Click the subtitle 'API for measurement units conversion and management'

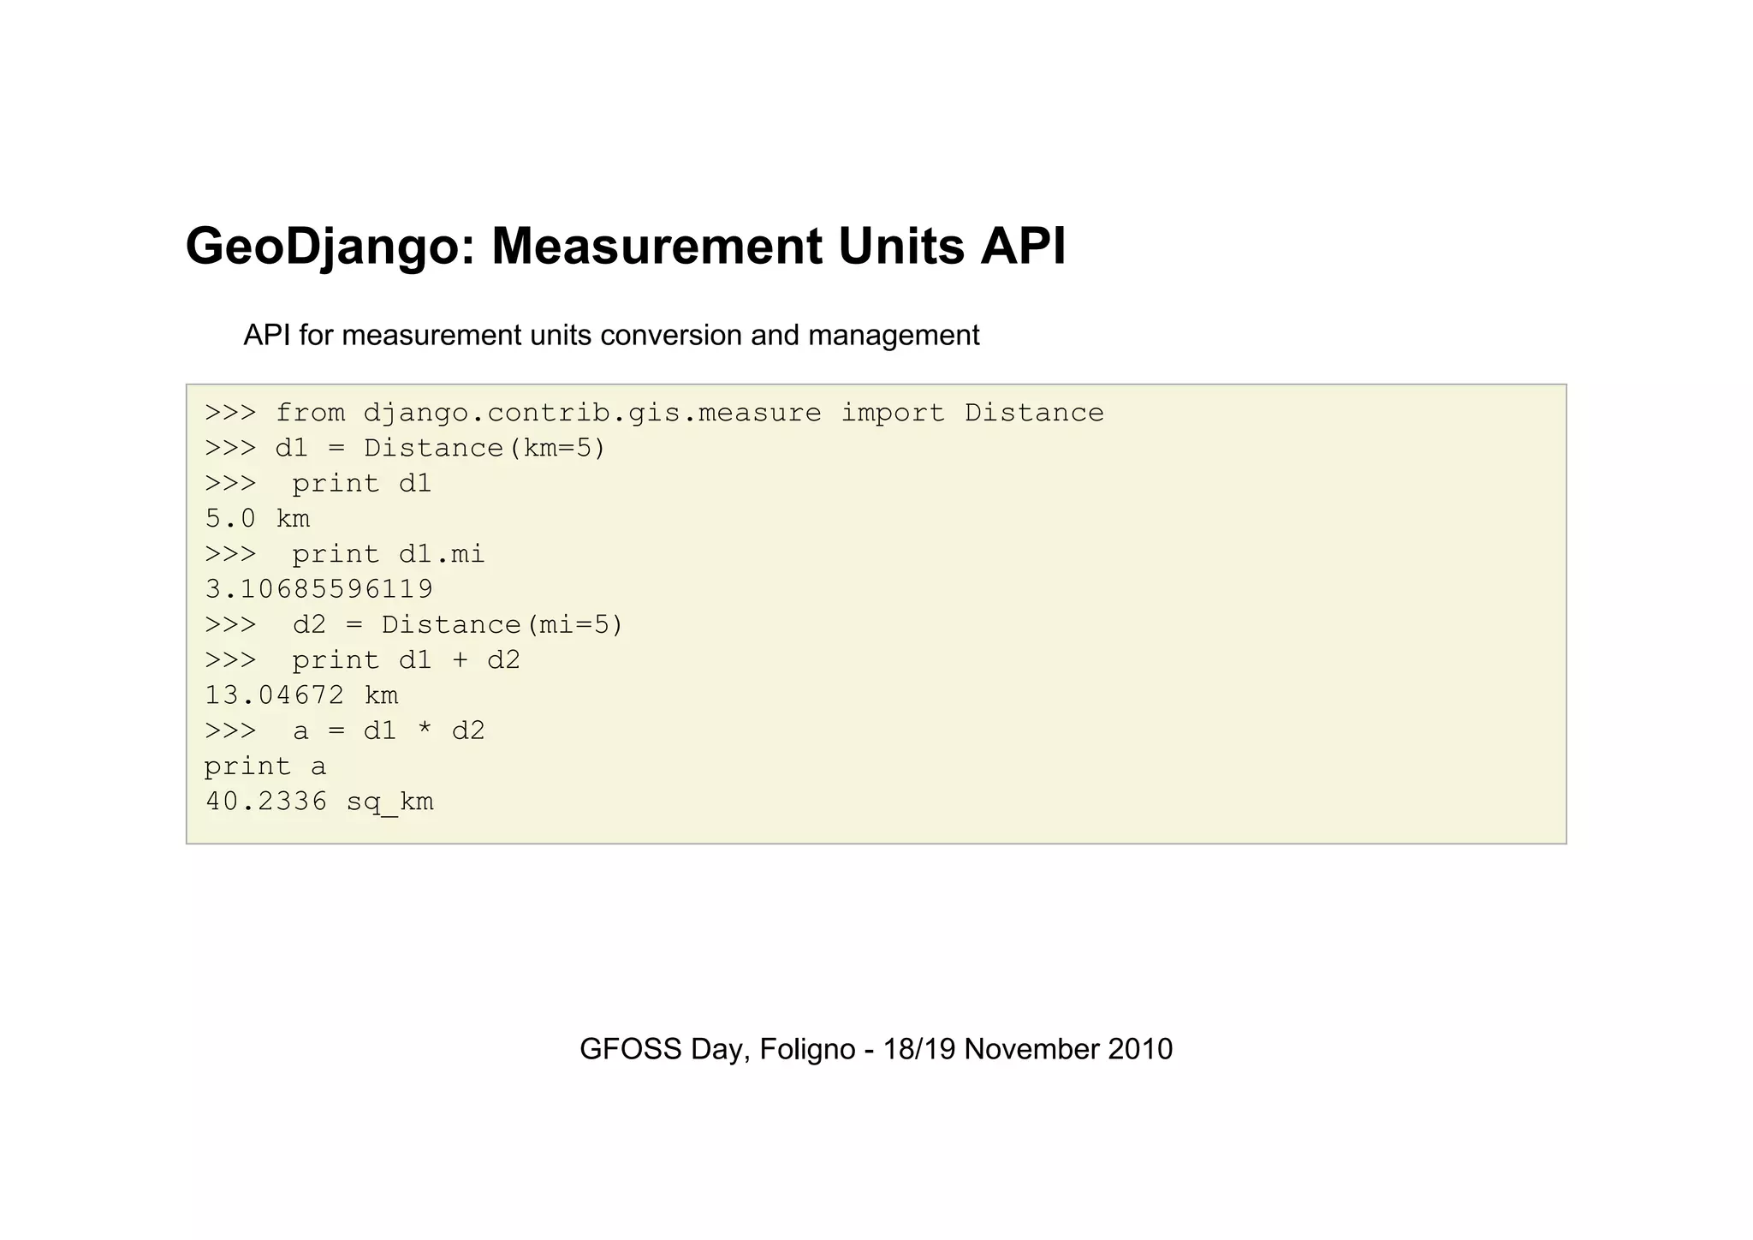(611, 335)
